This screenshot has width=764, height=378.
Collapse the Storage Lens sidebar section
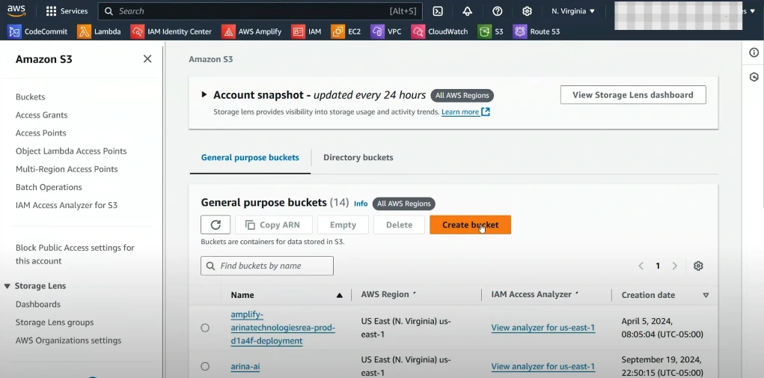(7, 286)
